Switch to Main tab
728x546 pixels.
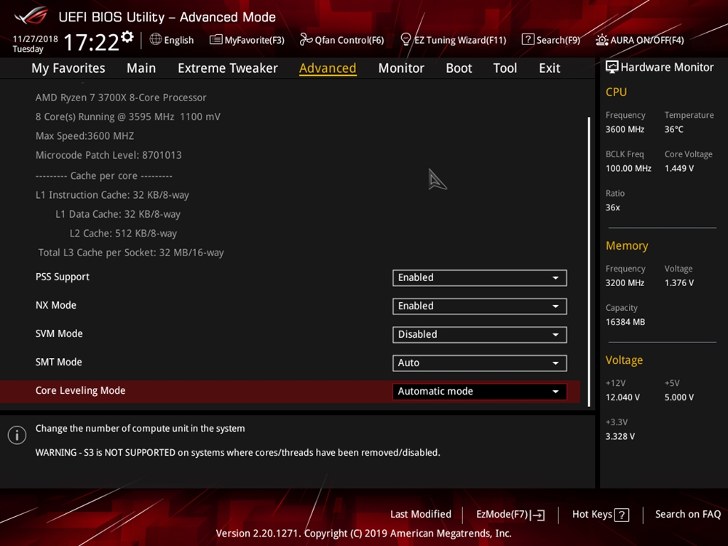(141, 68)
